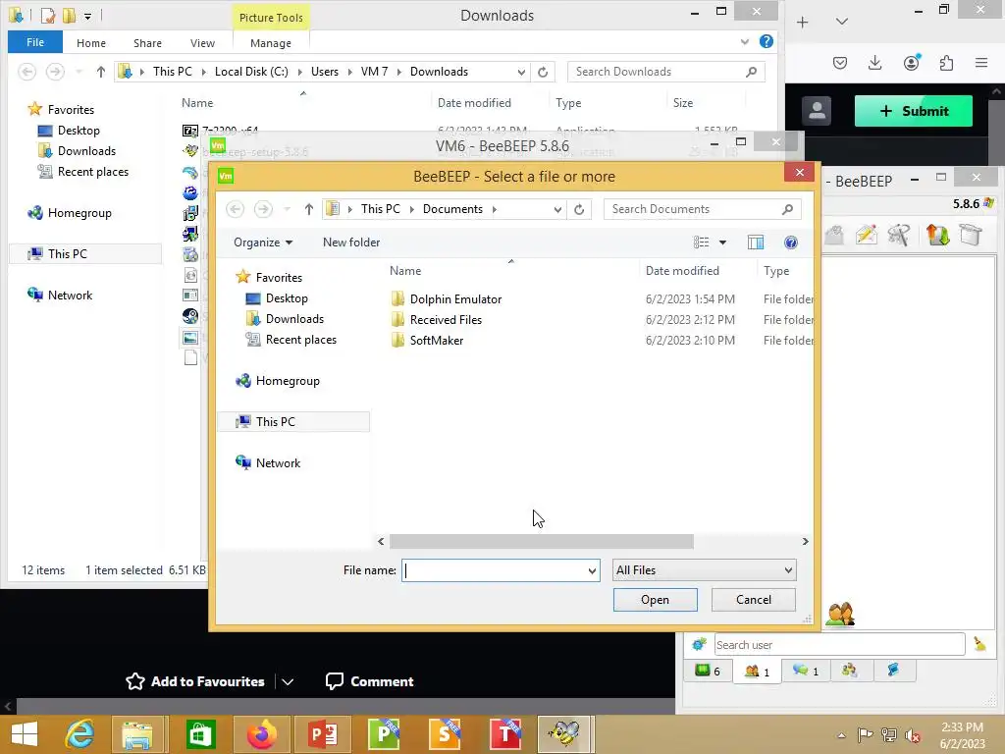Image resolution: width=1005 pixels, height=754 pixels.
Task: Open Help in the file dialog toolbar
Action: point(791,242)
